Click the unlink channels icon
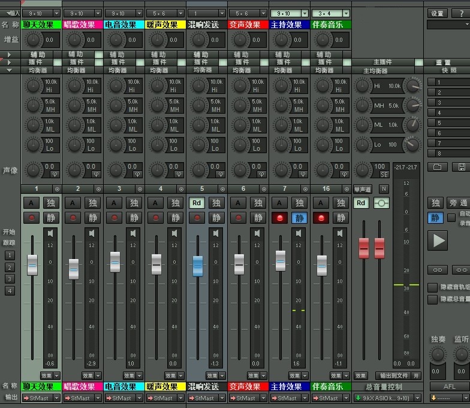470x408 pixels. (x=462, y=270)
